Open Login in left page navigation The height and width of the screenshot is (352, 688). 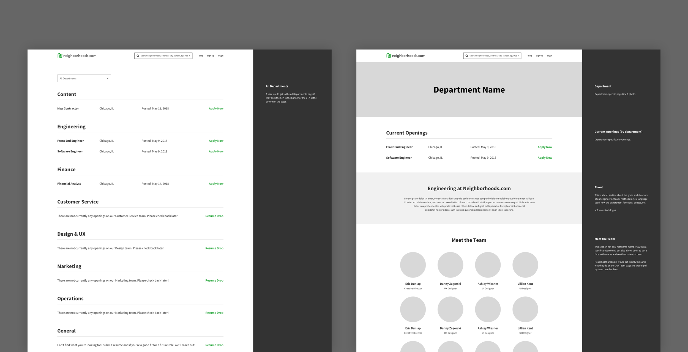pyautogui.click(x=221, y=56)
